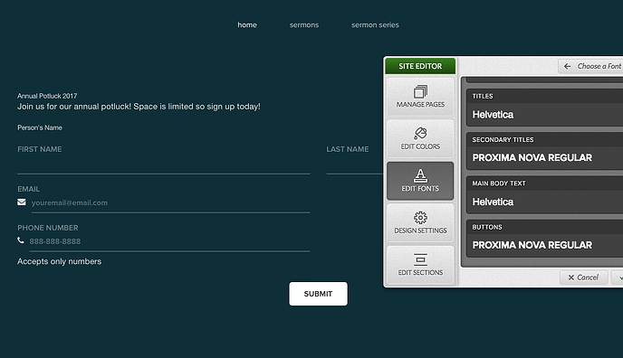Open Manage Pages in Site Editor

click(420, 97)
